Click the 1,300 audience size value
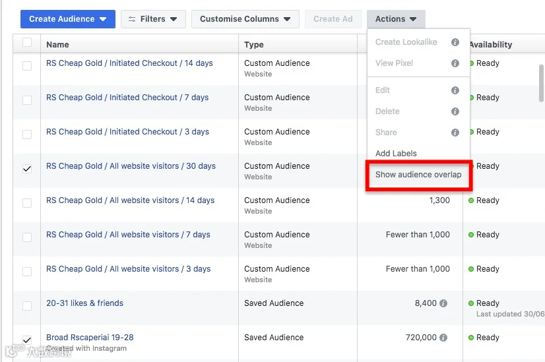Viewport: 545px width, 362px height. point(439,200)
